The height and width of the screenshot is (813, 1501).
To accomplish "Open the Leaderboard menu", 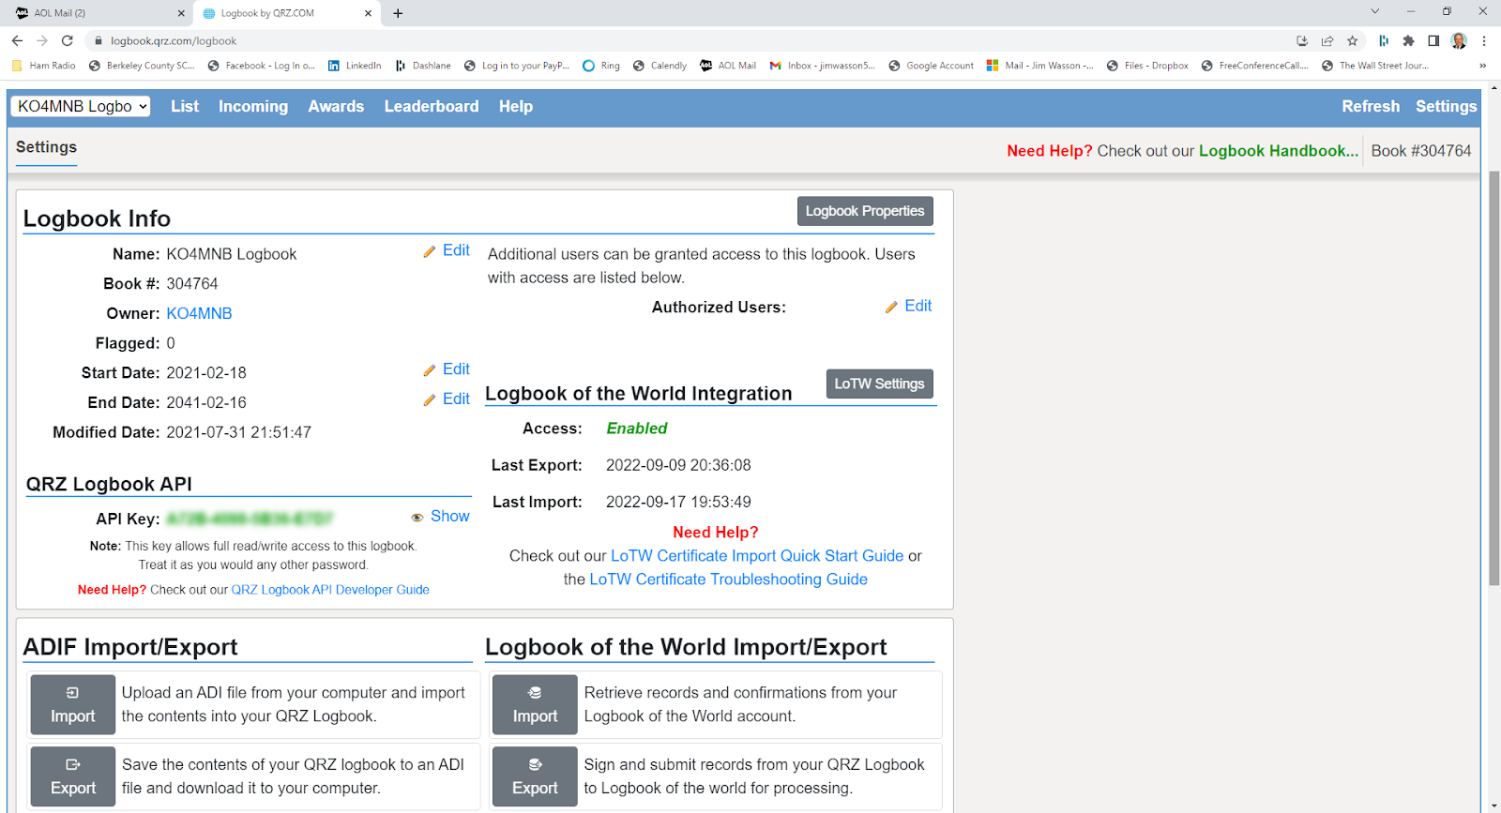I will [432, 107].
